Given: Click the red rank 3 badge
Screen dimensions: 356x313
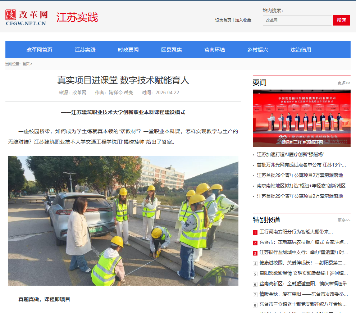Looking at the screenshot, I should (255, 253).
